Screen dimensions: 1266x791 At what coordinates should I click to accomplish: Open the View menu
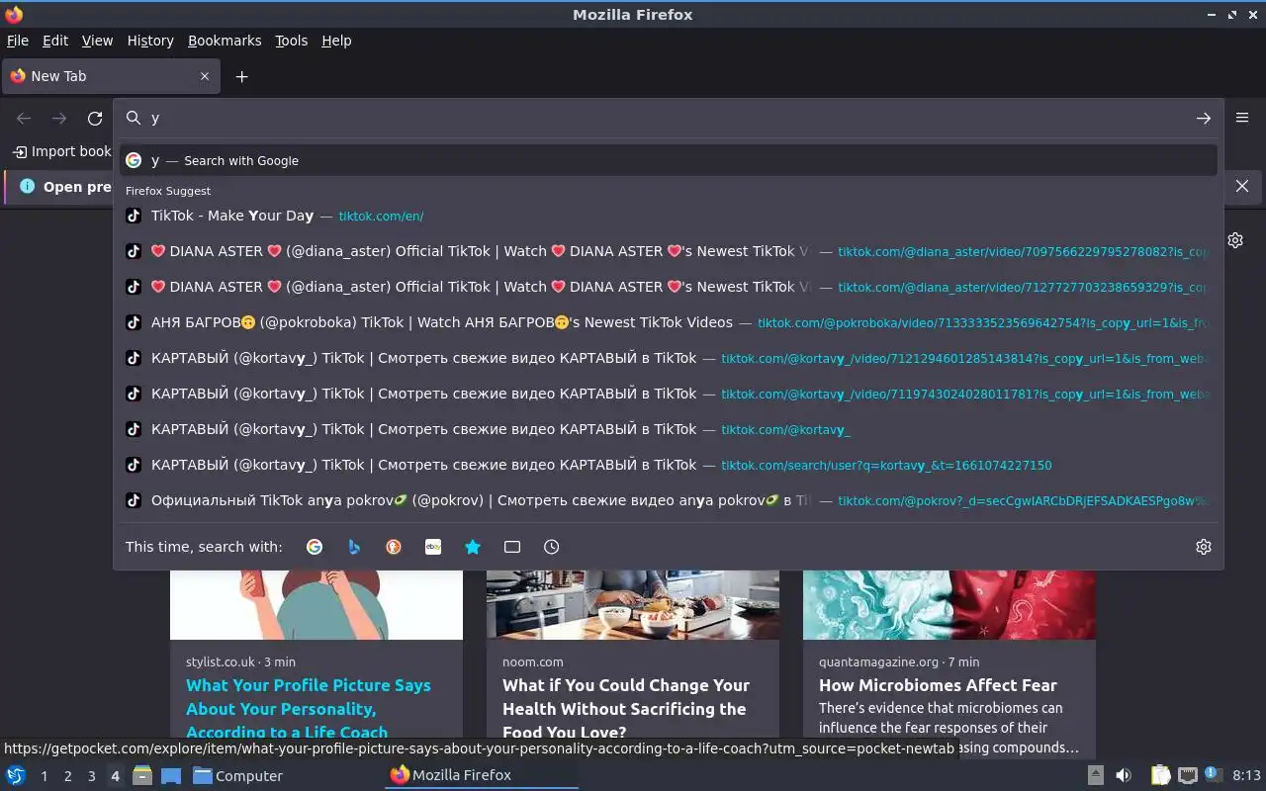tap(97, 41)
